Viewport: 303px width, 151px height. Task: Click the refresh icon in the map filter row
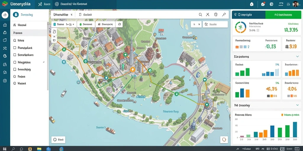coord(119,24)
